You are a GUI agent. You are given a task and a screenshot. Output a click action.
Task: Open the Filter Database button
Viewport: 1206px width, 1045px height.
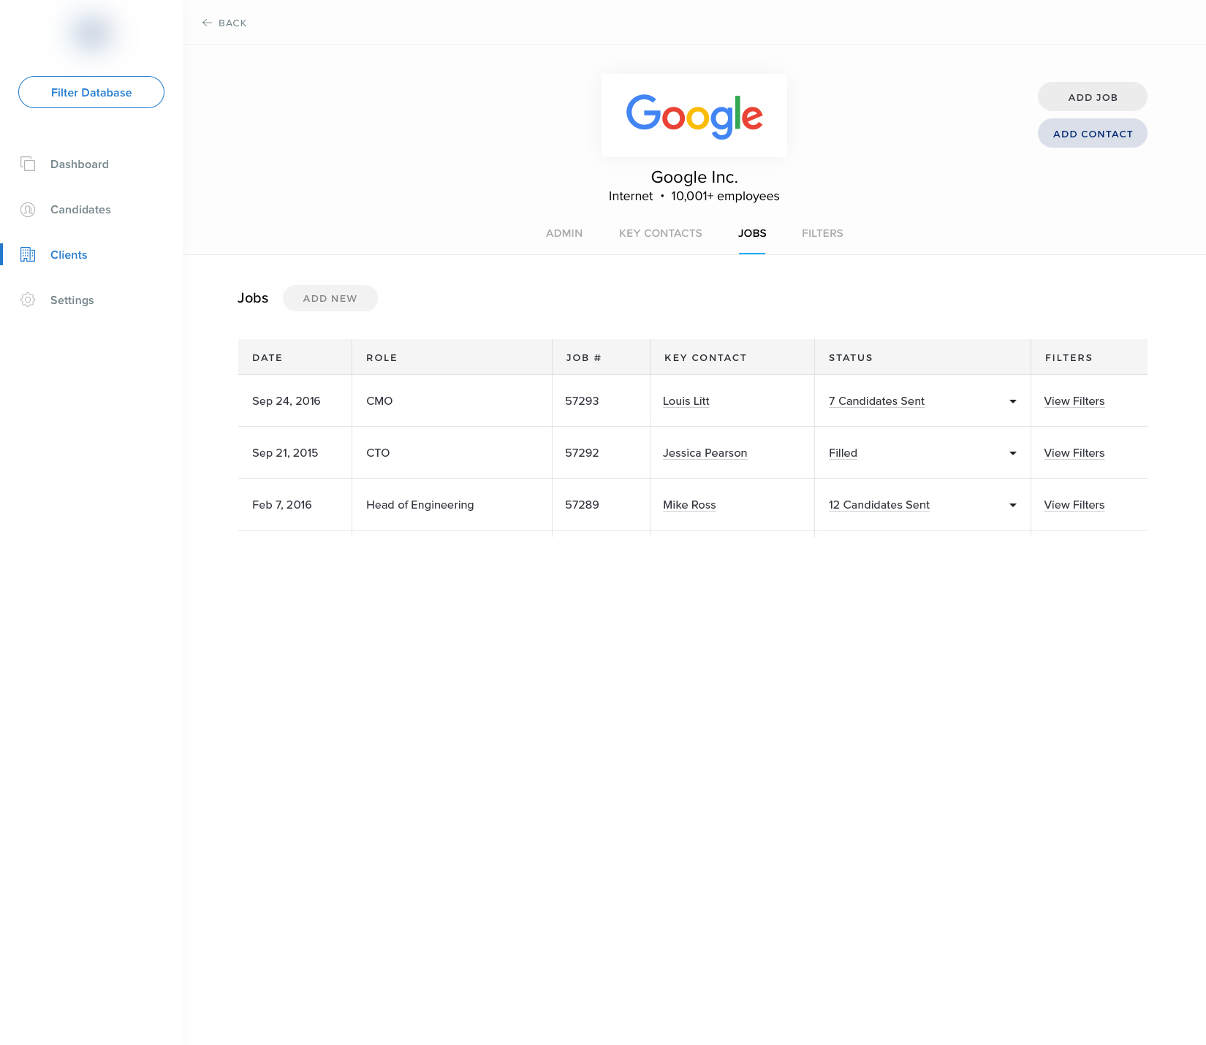point(91,92)
